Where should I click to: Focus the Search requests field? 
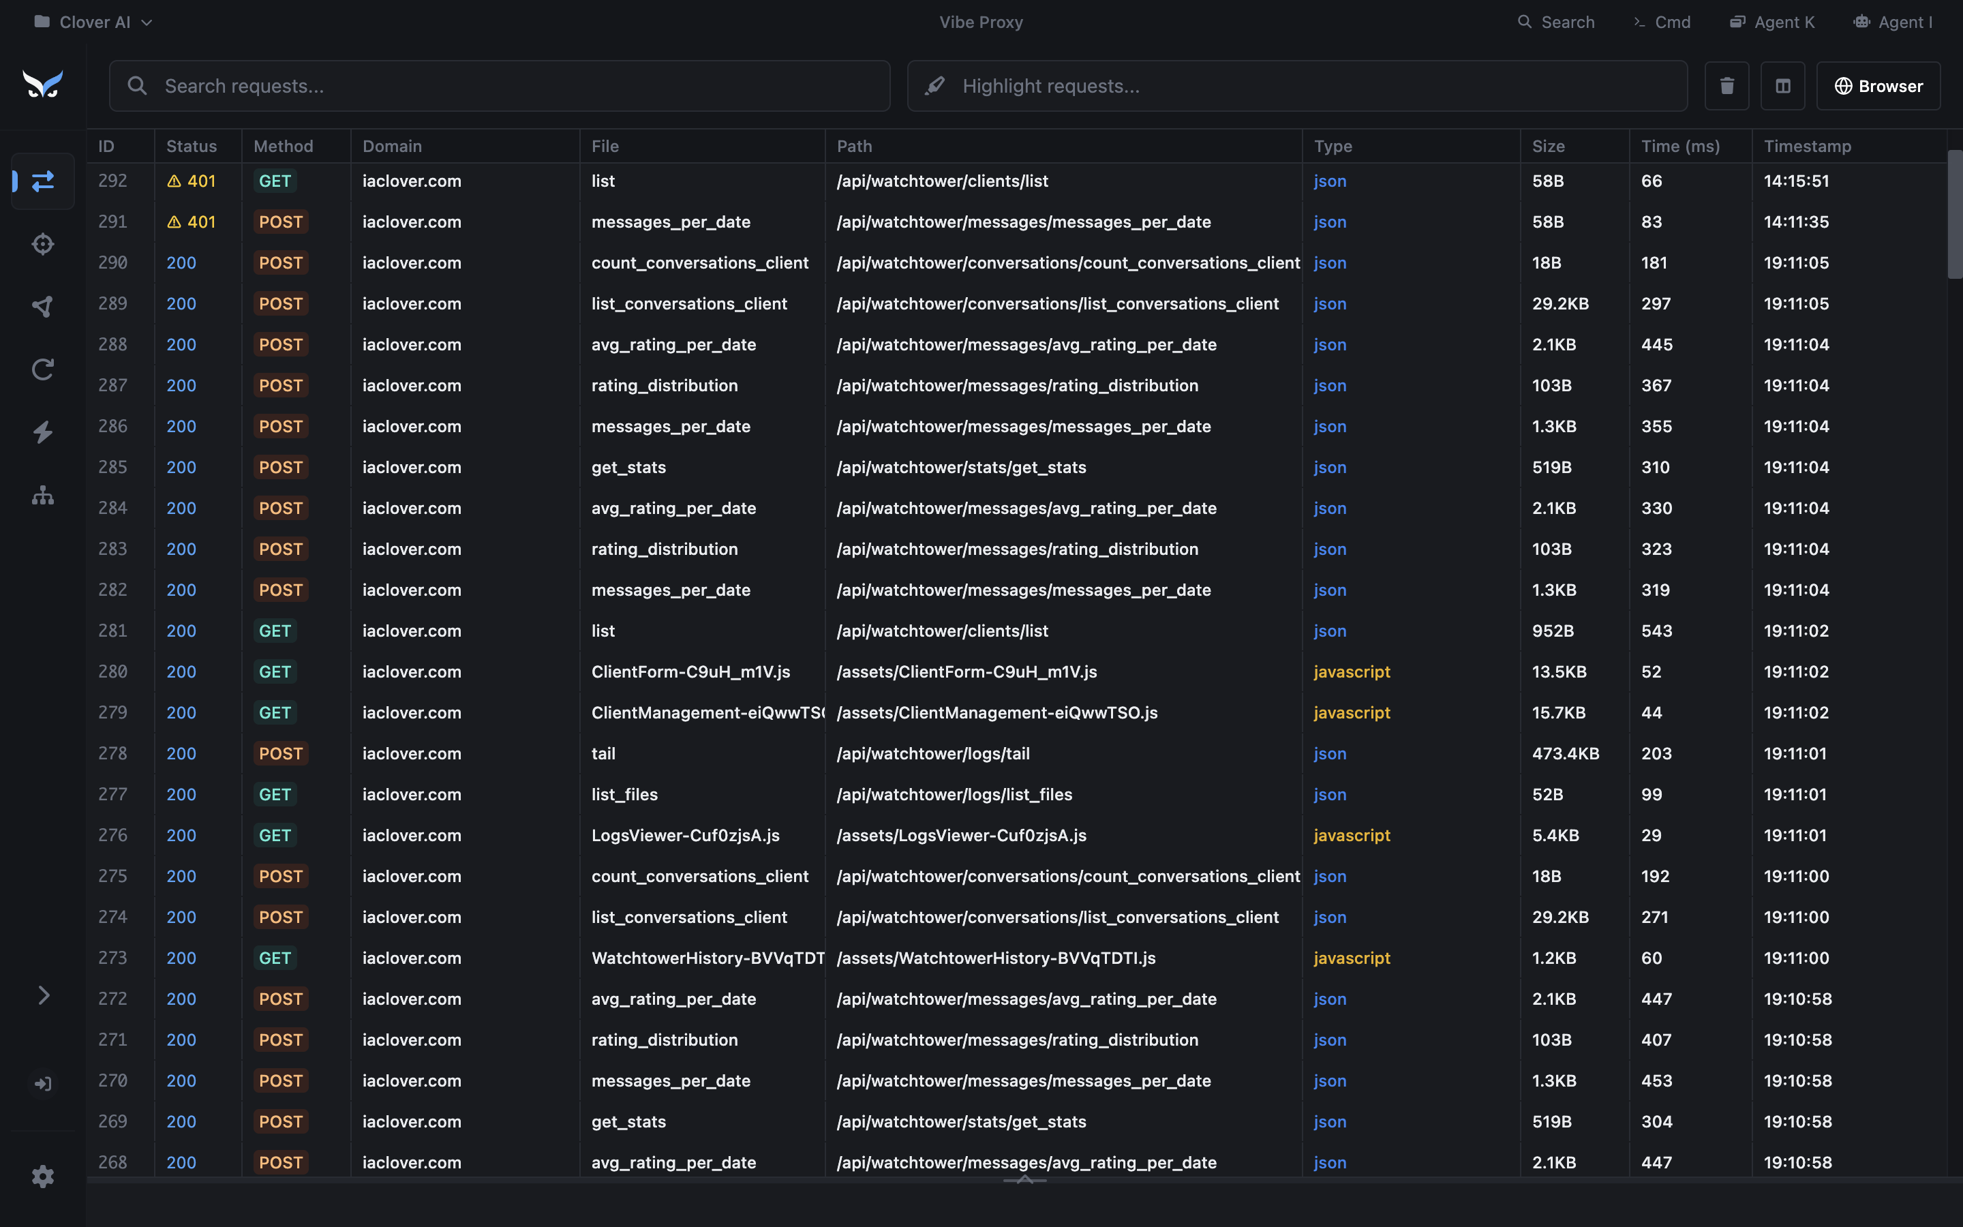[500, 86]
